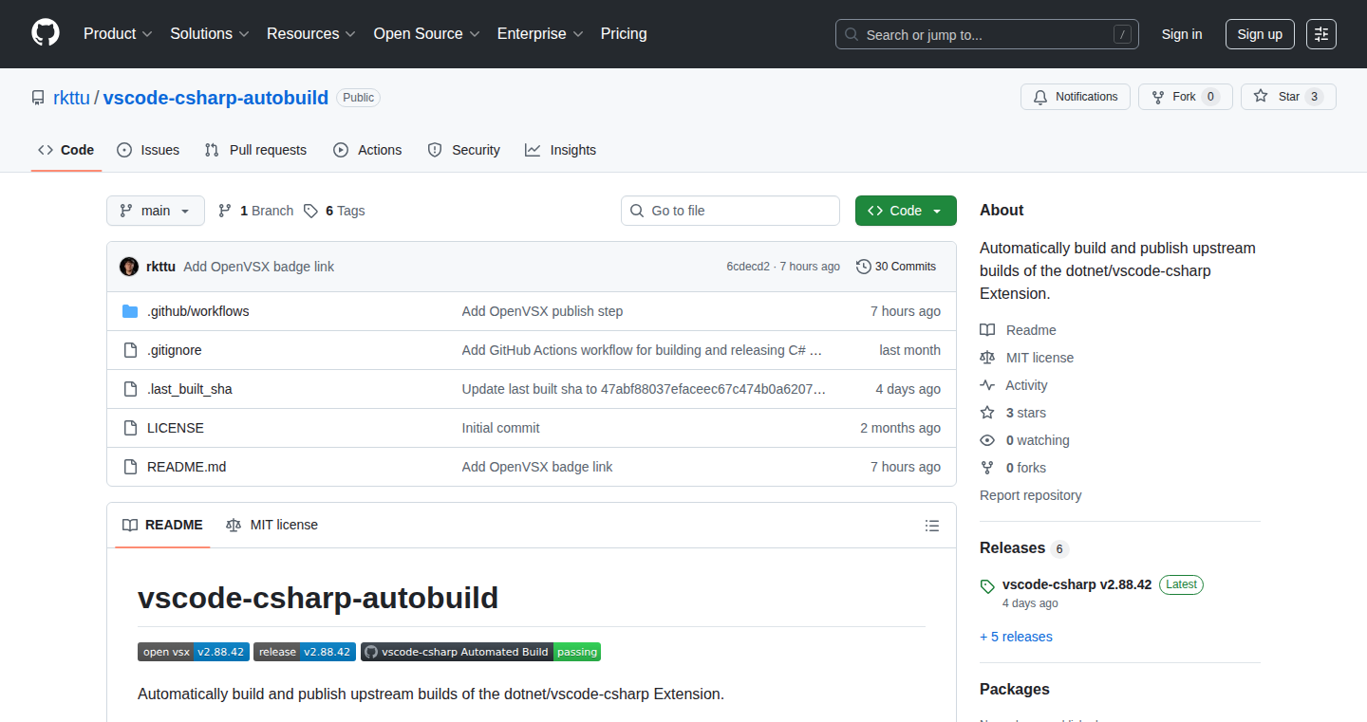Open the .last_built_sha file name
This screenshot has height=722, width=1367.
coord(190,389)
